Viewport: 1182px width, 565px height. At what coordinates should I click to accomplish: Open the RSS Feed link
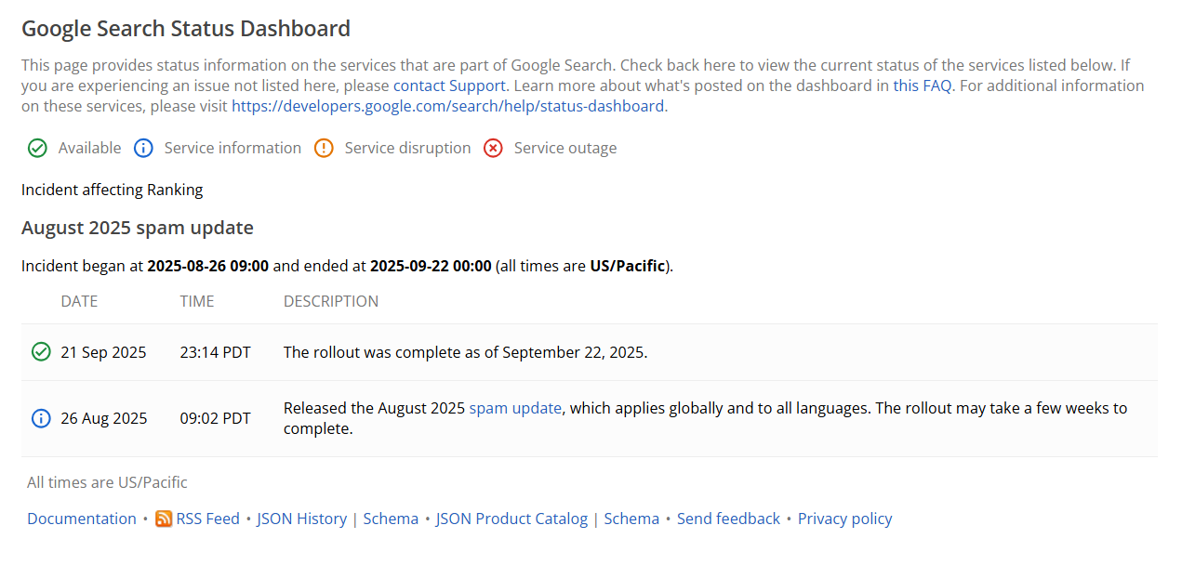pyautogui.click(x=207, y=519)
